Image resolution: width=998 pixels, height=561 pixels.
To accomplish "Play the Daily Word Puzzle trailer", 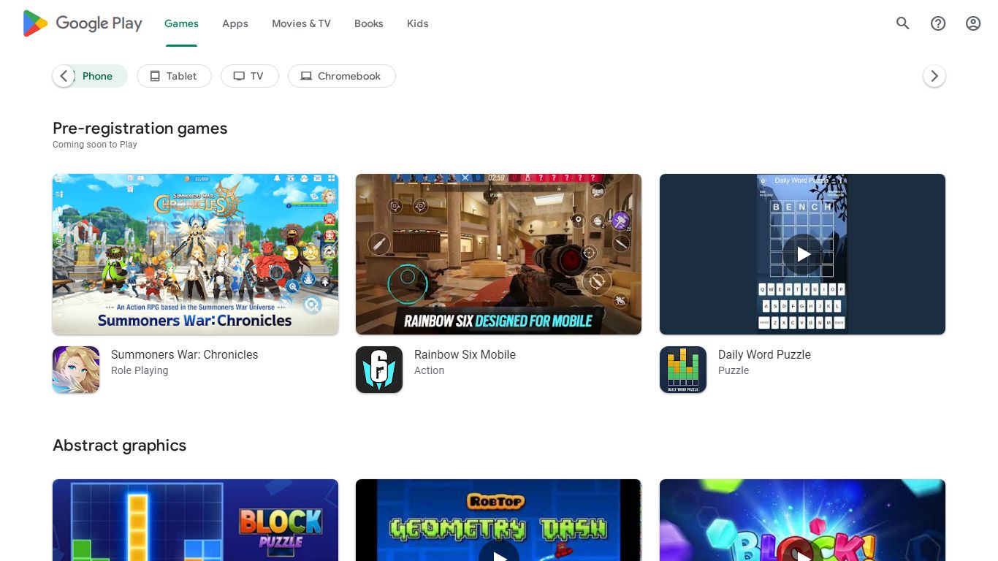I will [x=803, y=254].
